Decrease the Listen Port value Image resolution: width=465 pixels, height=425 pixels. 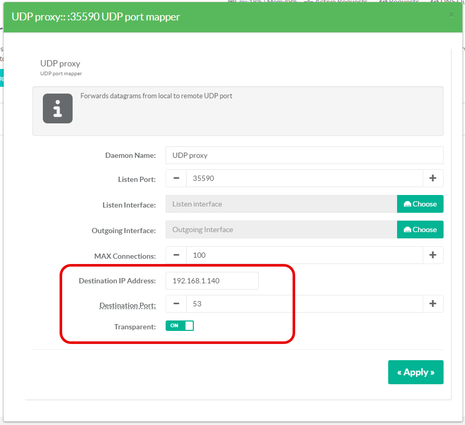coord(176,178)
